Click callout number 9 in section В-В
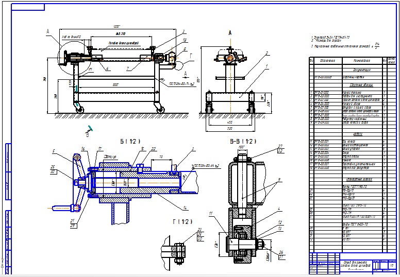Screen dimensions: 400x277 coord(279,180)
